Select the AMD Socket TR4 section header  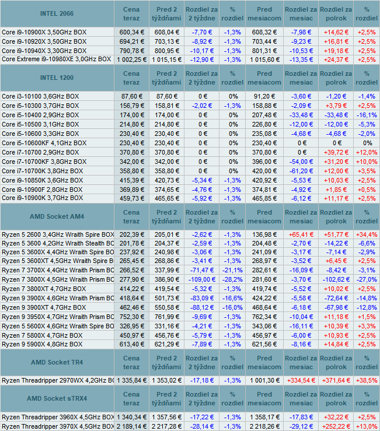click(57, 363)
